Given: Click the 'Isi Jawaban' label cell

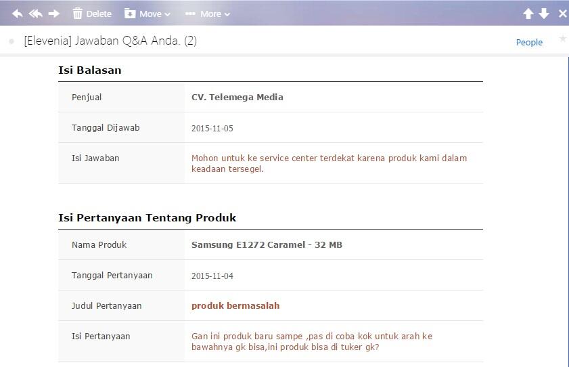Looking at the screenshot, I should pos(122,163).
